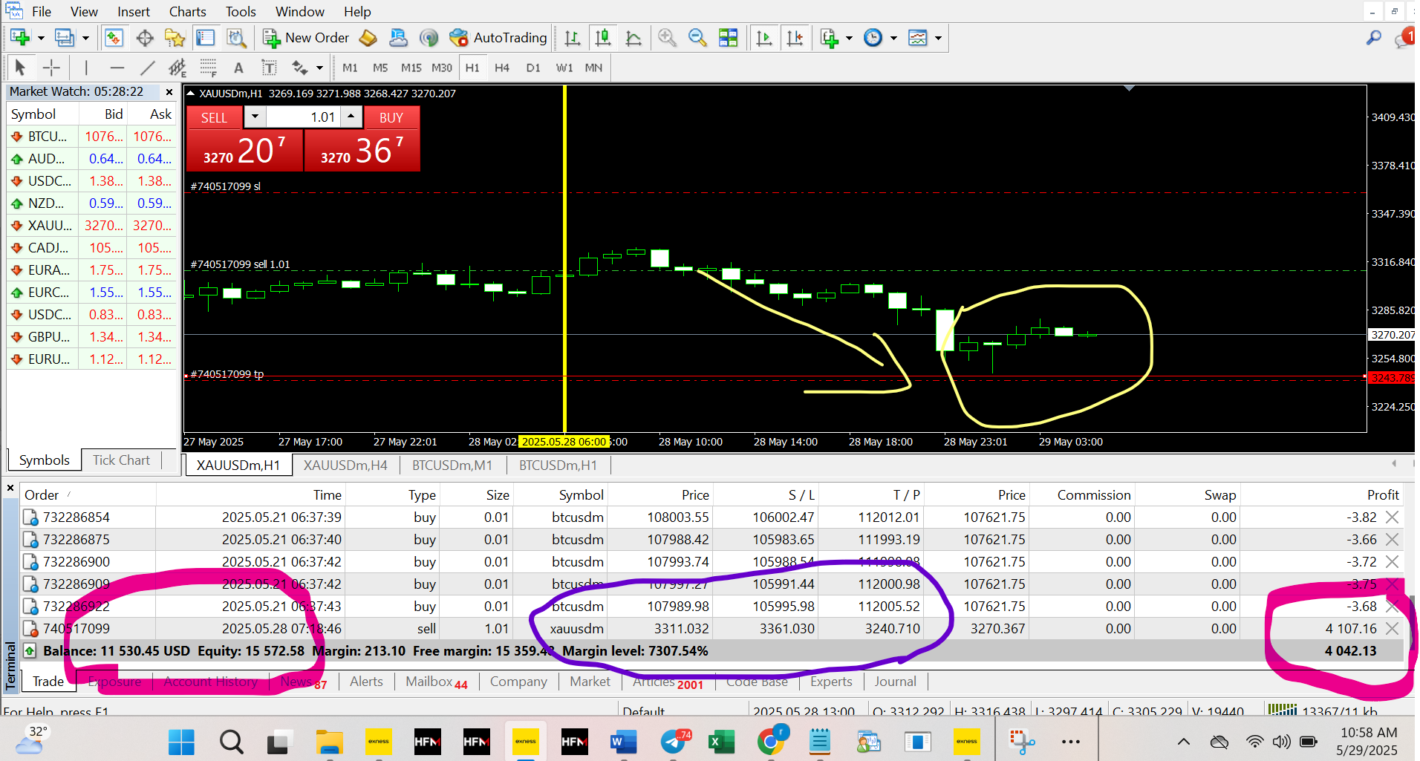Toggle the Market Watch panel icon
This screenshot has width=1420, height=761.
tap(114, 37)
